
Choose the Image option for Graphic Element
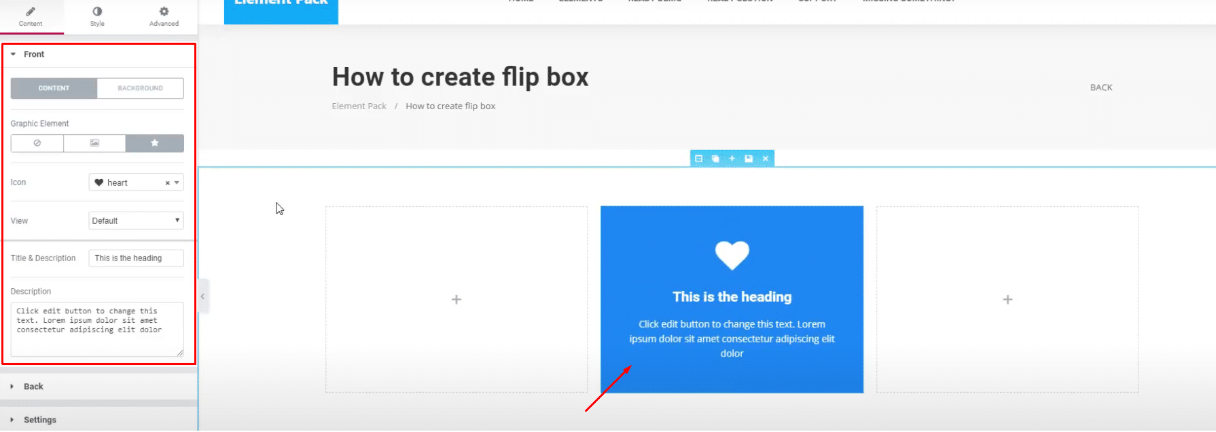tap(94, 143)
